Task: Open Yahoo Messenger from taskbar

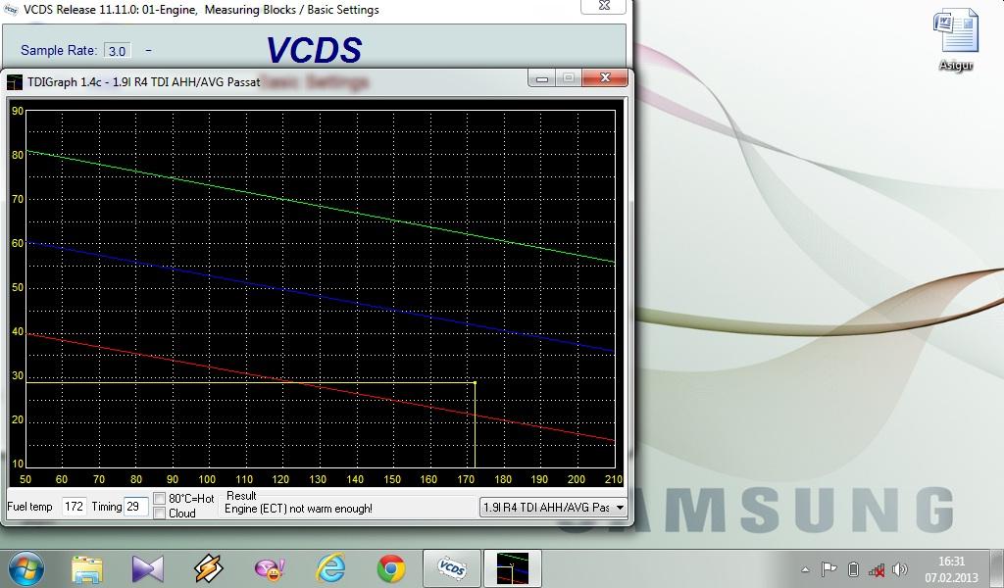Action: [x=269, y=568]
